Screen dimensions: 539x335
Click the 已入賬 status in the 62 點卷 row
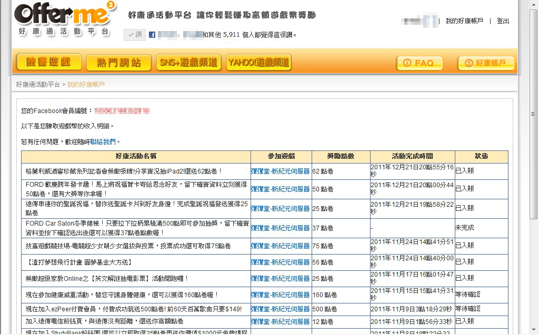coord(465,171)
